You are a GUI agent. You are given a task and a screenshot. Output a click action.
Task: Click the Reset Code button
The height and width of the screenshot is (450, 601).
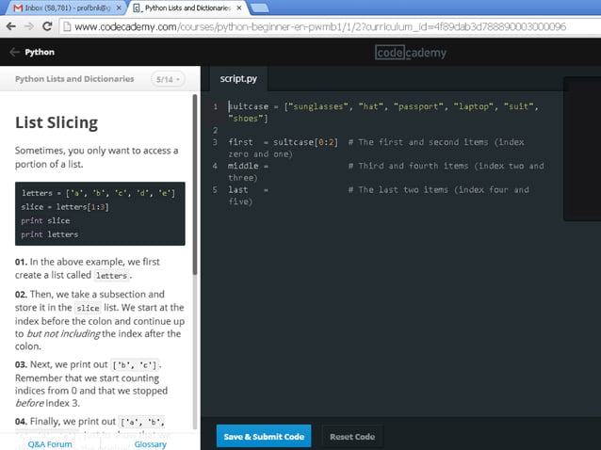351,436
